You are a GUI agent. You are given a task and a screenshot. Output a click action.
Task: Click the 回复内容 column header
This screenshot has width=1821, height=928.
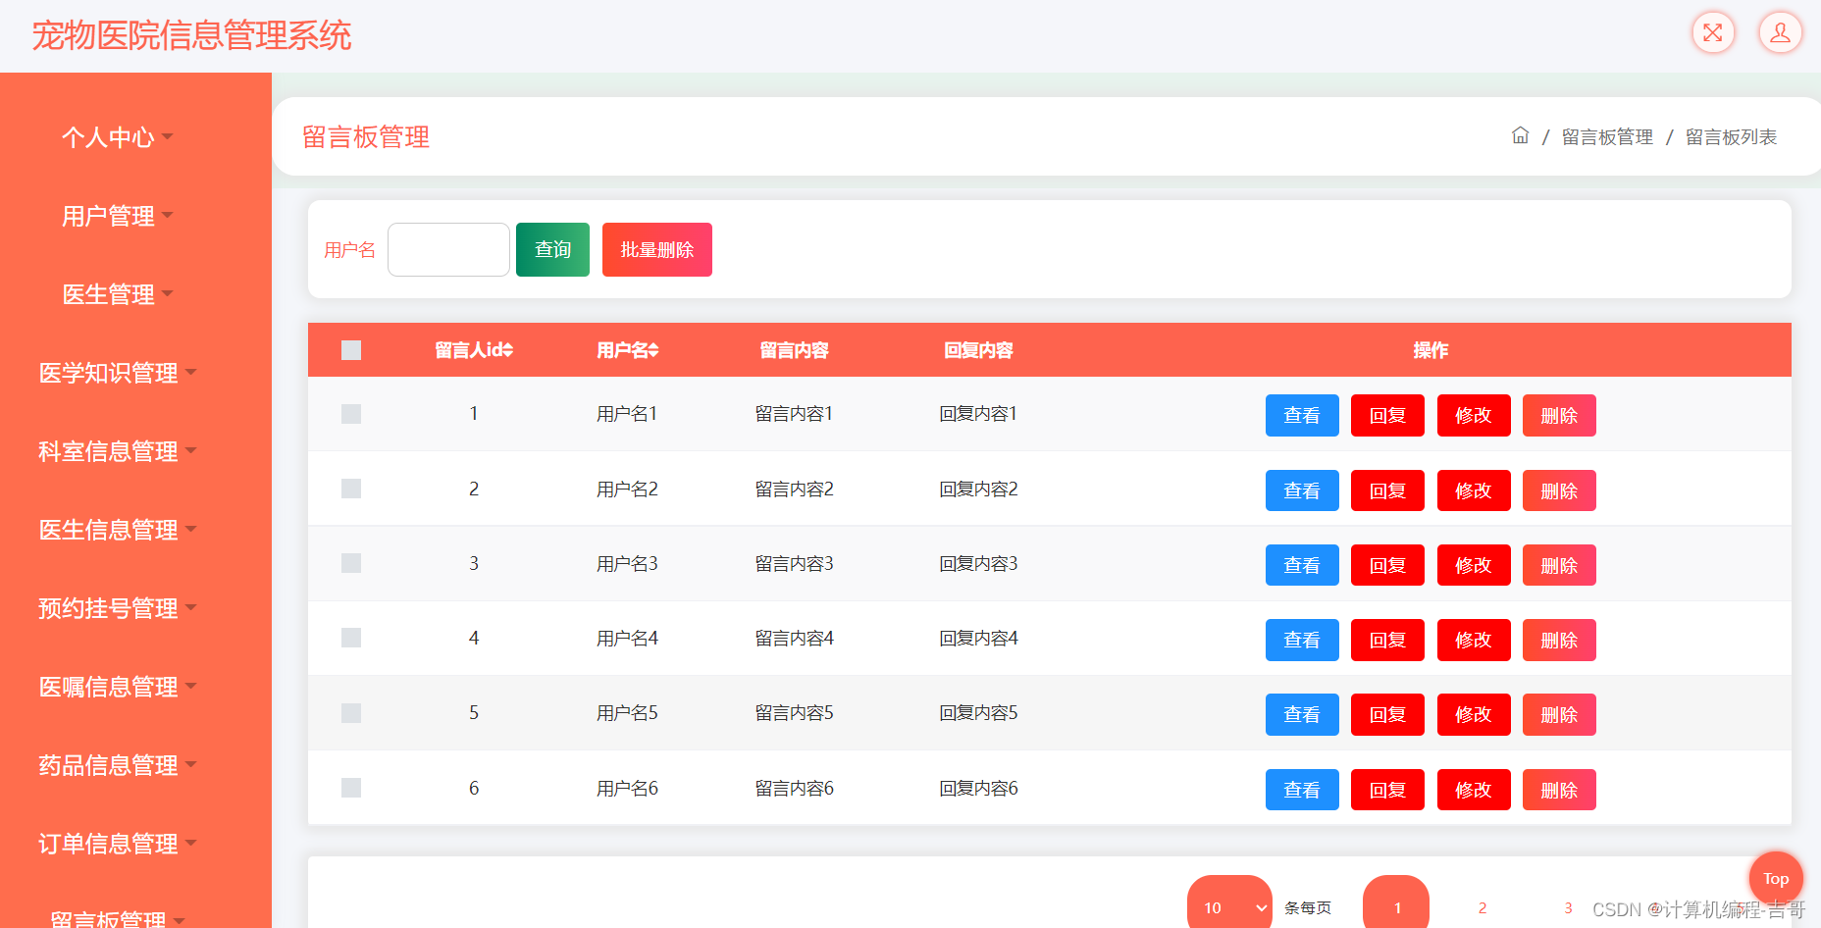coord(978,350)
